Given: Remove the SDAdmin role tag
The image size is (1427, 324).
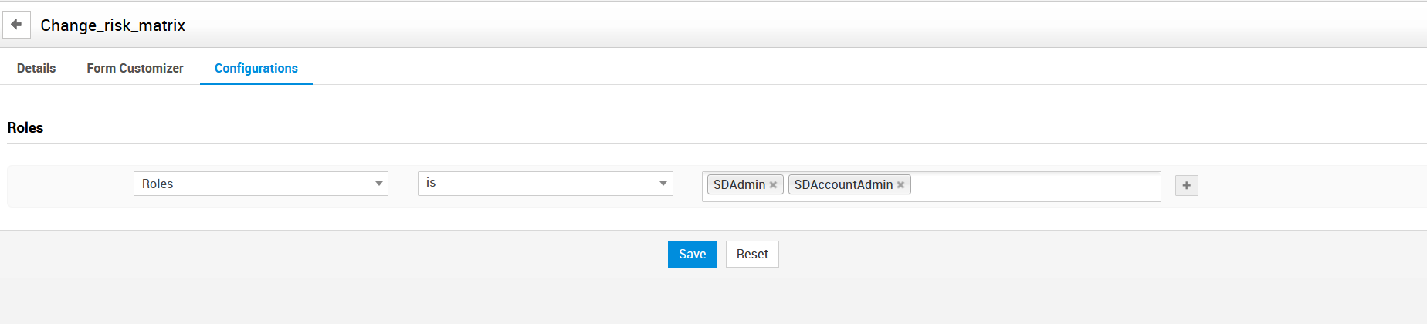Looking at the screenshot, I should [773, 185].
